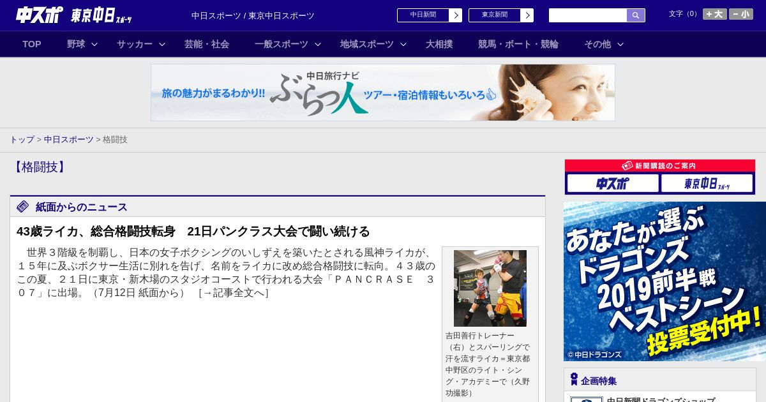766x402 pixels.
Task: Click the ぶらっ人 travel navi banner
Action: 383,93
